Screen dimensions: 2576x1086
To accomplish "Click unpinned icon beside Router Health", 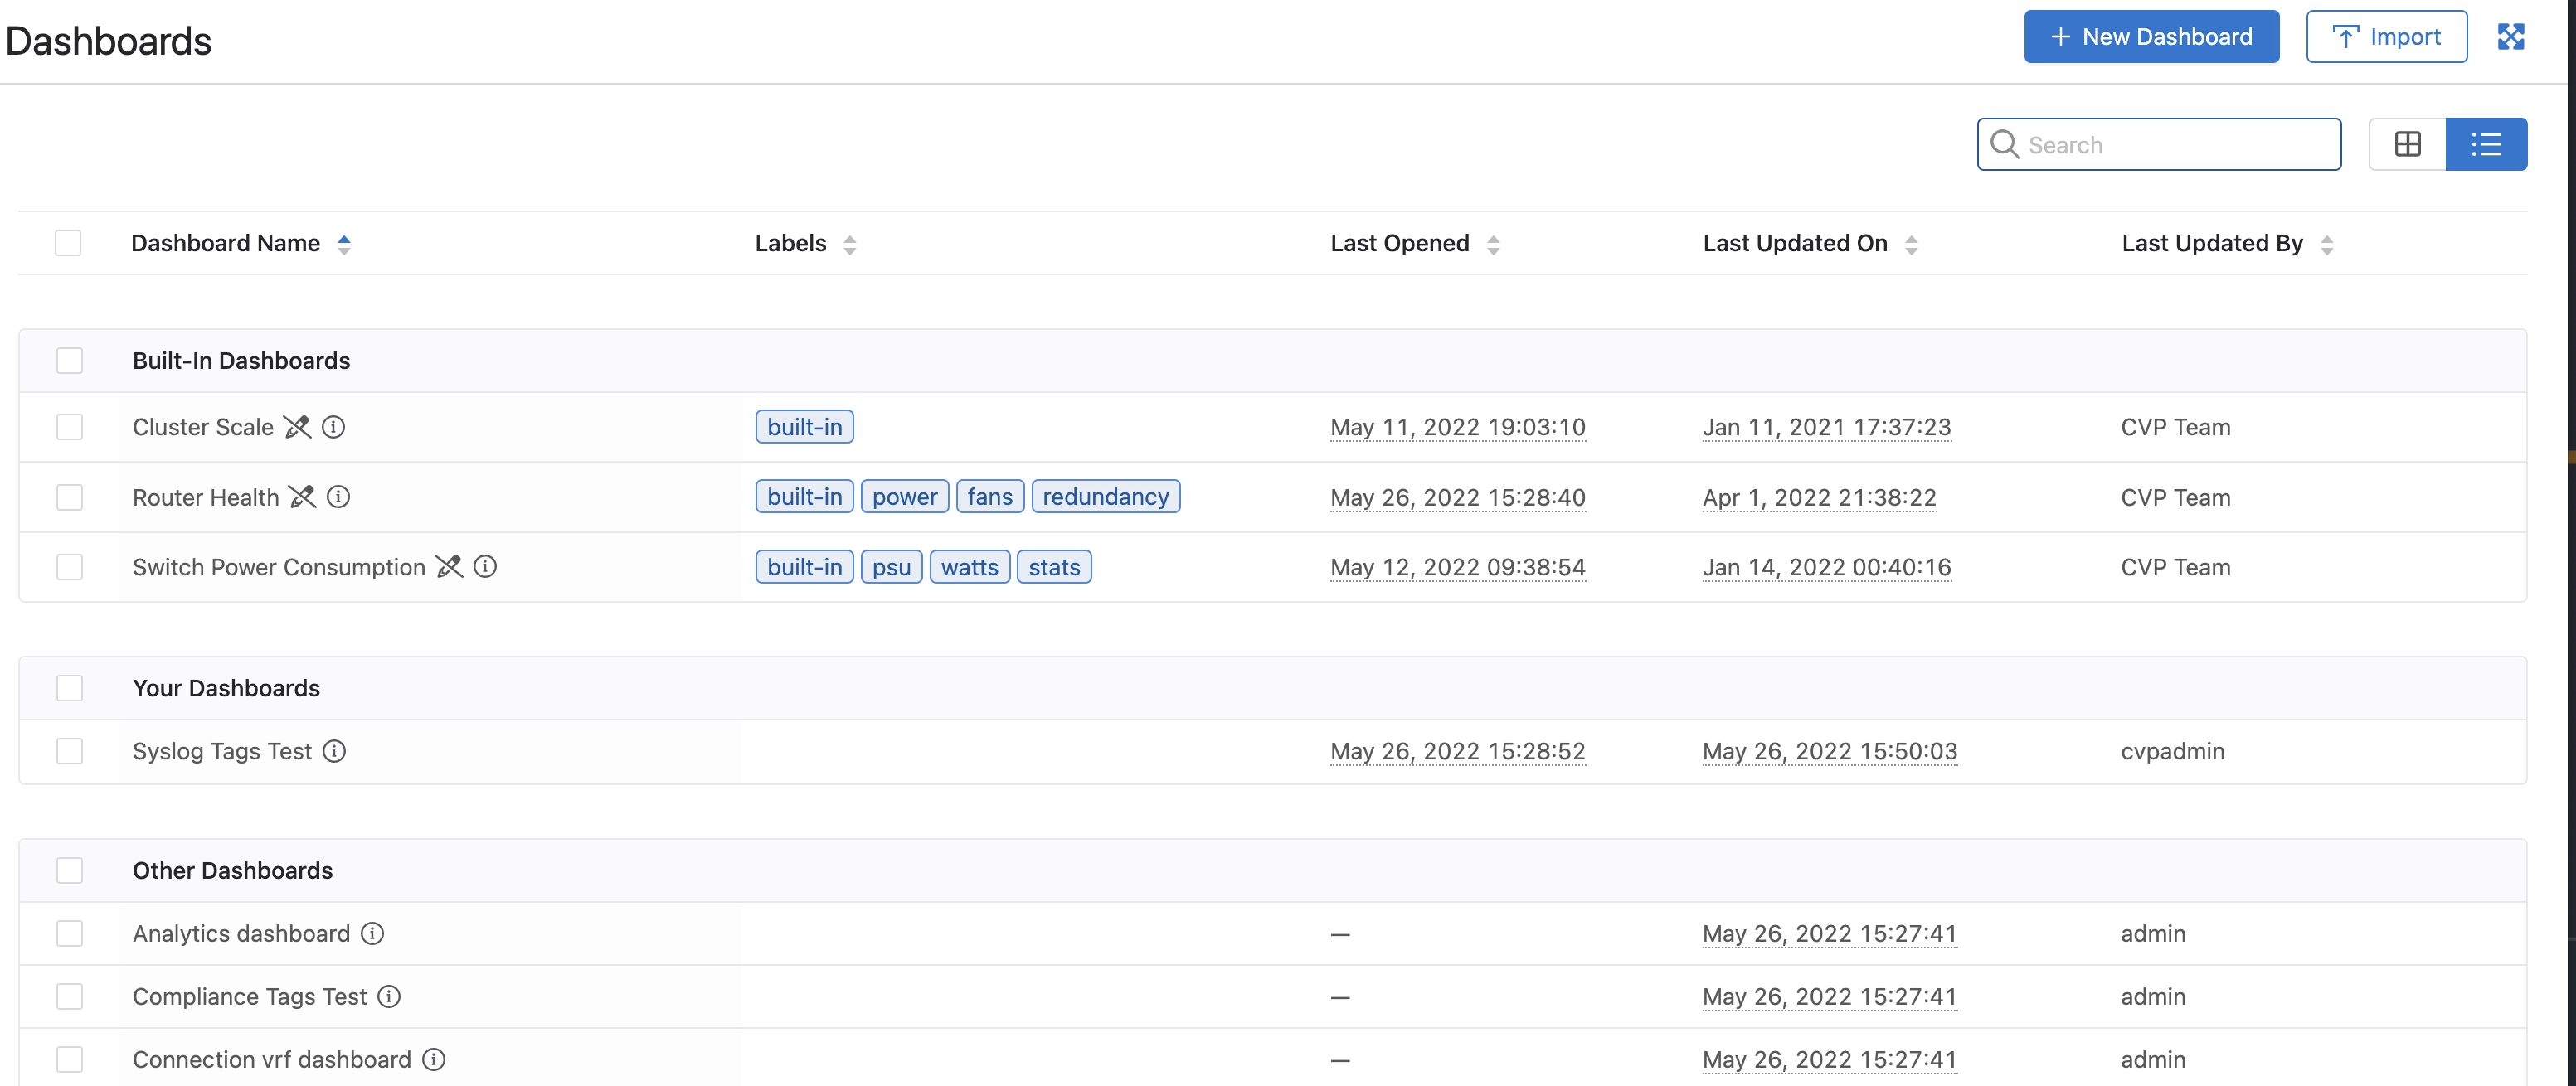I will point(302,497).
